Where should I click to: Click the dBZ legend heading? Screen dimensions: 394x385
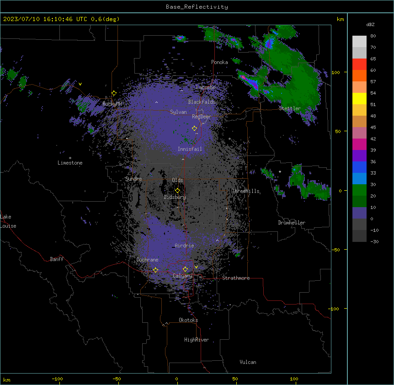point(370,25)
